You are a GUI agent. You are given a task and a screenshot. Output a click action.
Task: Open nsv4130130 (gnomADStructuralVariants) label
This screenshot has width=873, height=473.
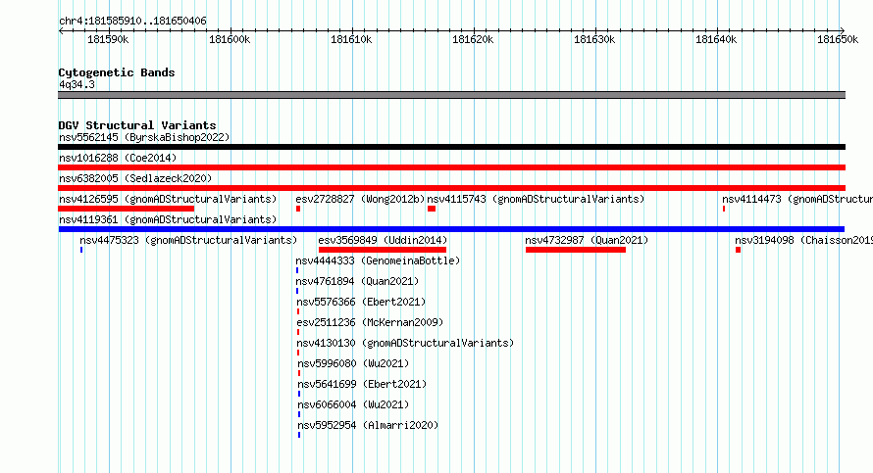405,343
